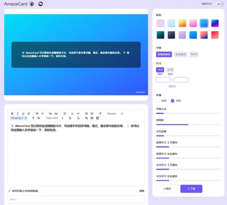Image resolution: width=227 pixels, height=205 pixels.
Task: Choose the 16:9 landscape size
Action: (160, 70)
